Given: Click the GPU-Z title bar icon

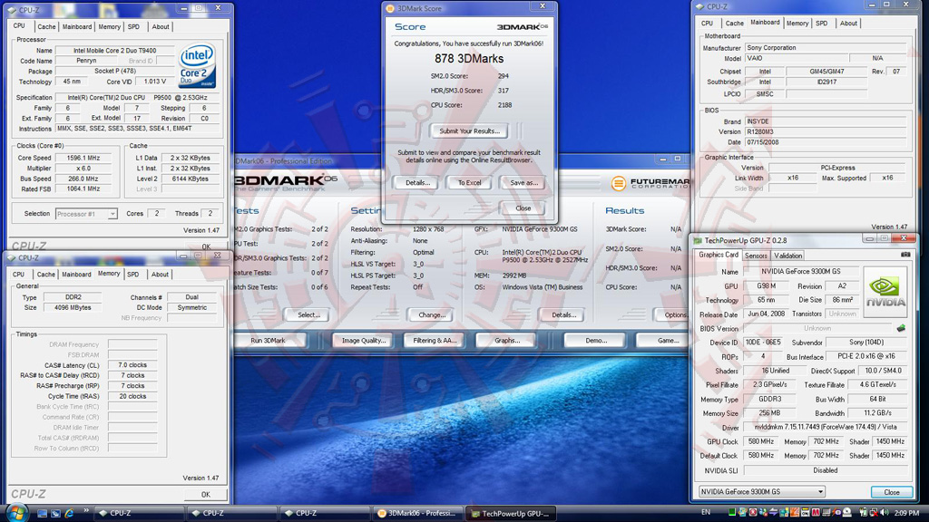Looking at the screenshot, I should pos(698,240).
